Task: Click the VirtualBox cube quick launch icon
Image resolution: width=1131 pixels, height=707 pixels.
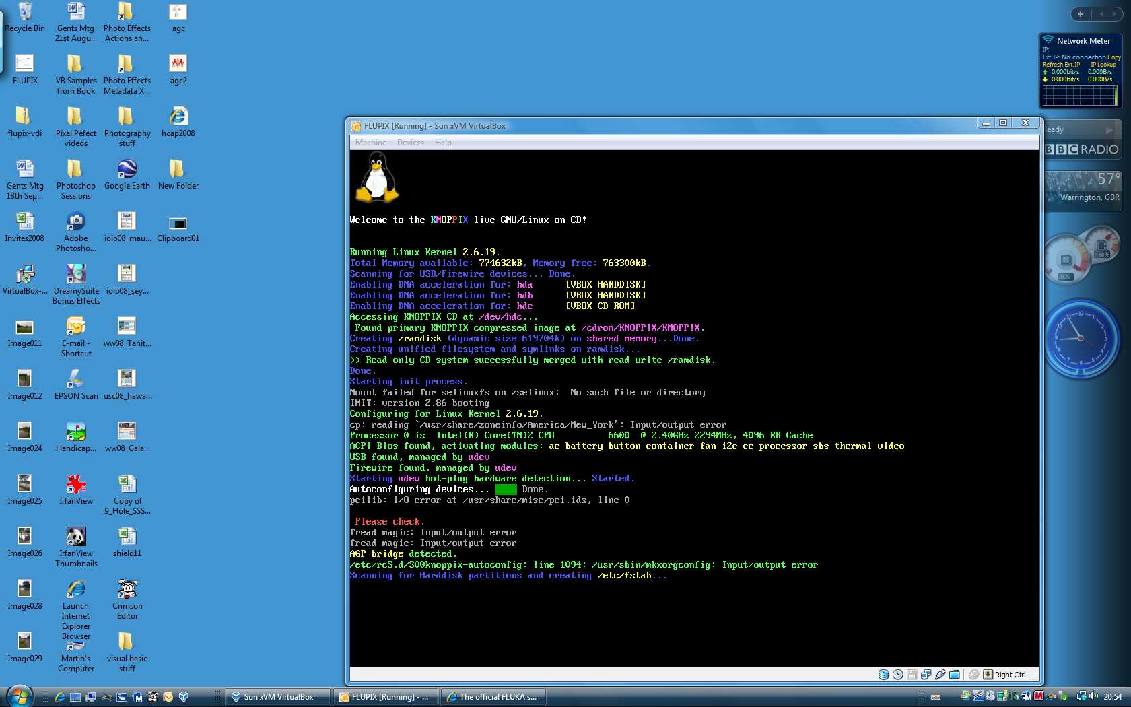Action: (183, 697)
